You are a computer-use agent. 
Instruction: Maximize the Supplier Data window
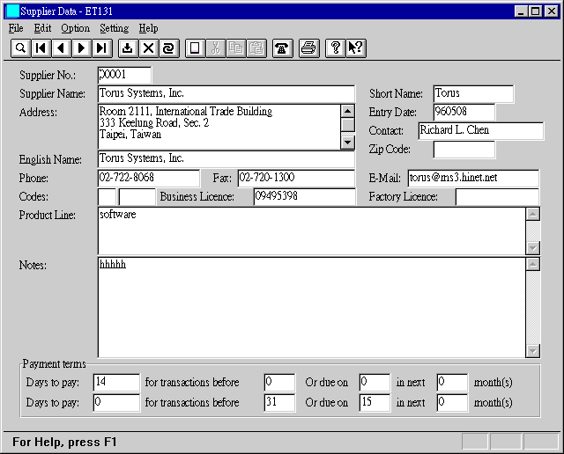click(x=536, y=11)
